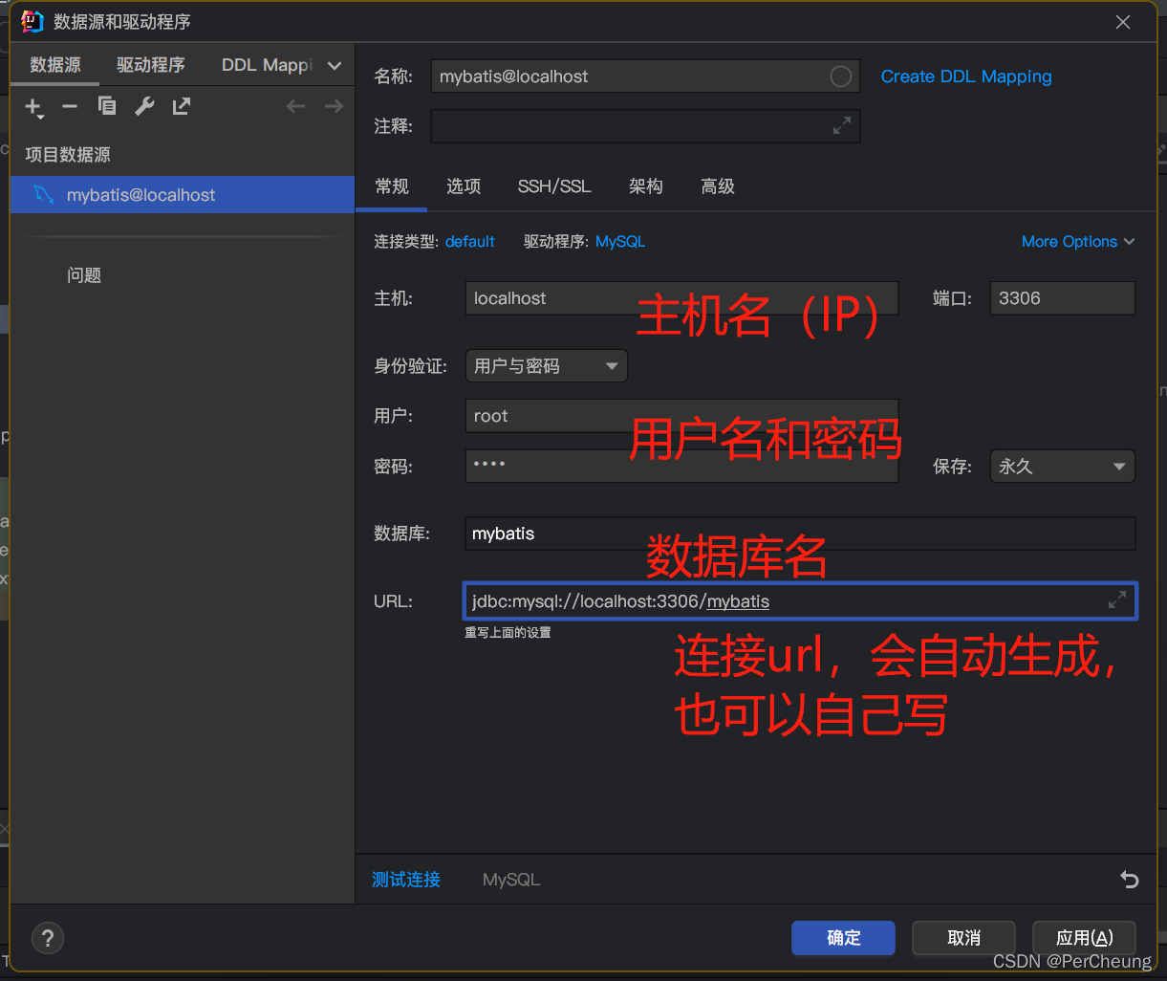
Task: Open the 身份验证 authentication dropdown
Action: (x=546, y=365)
